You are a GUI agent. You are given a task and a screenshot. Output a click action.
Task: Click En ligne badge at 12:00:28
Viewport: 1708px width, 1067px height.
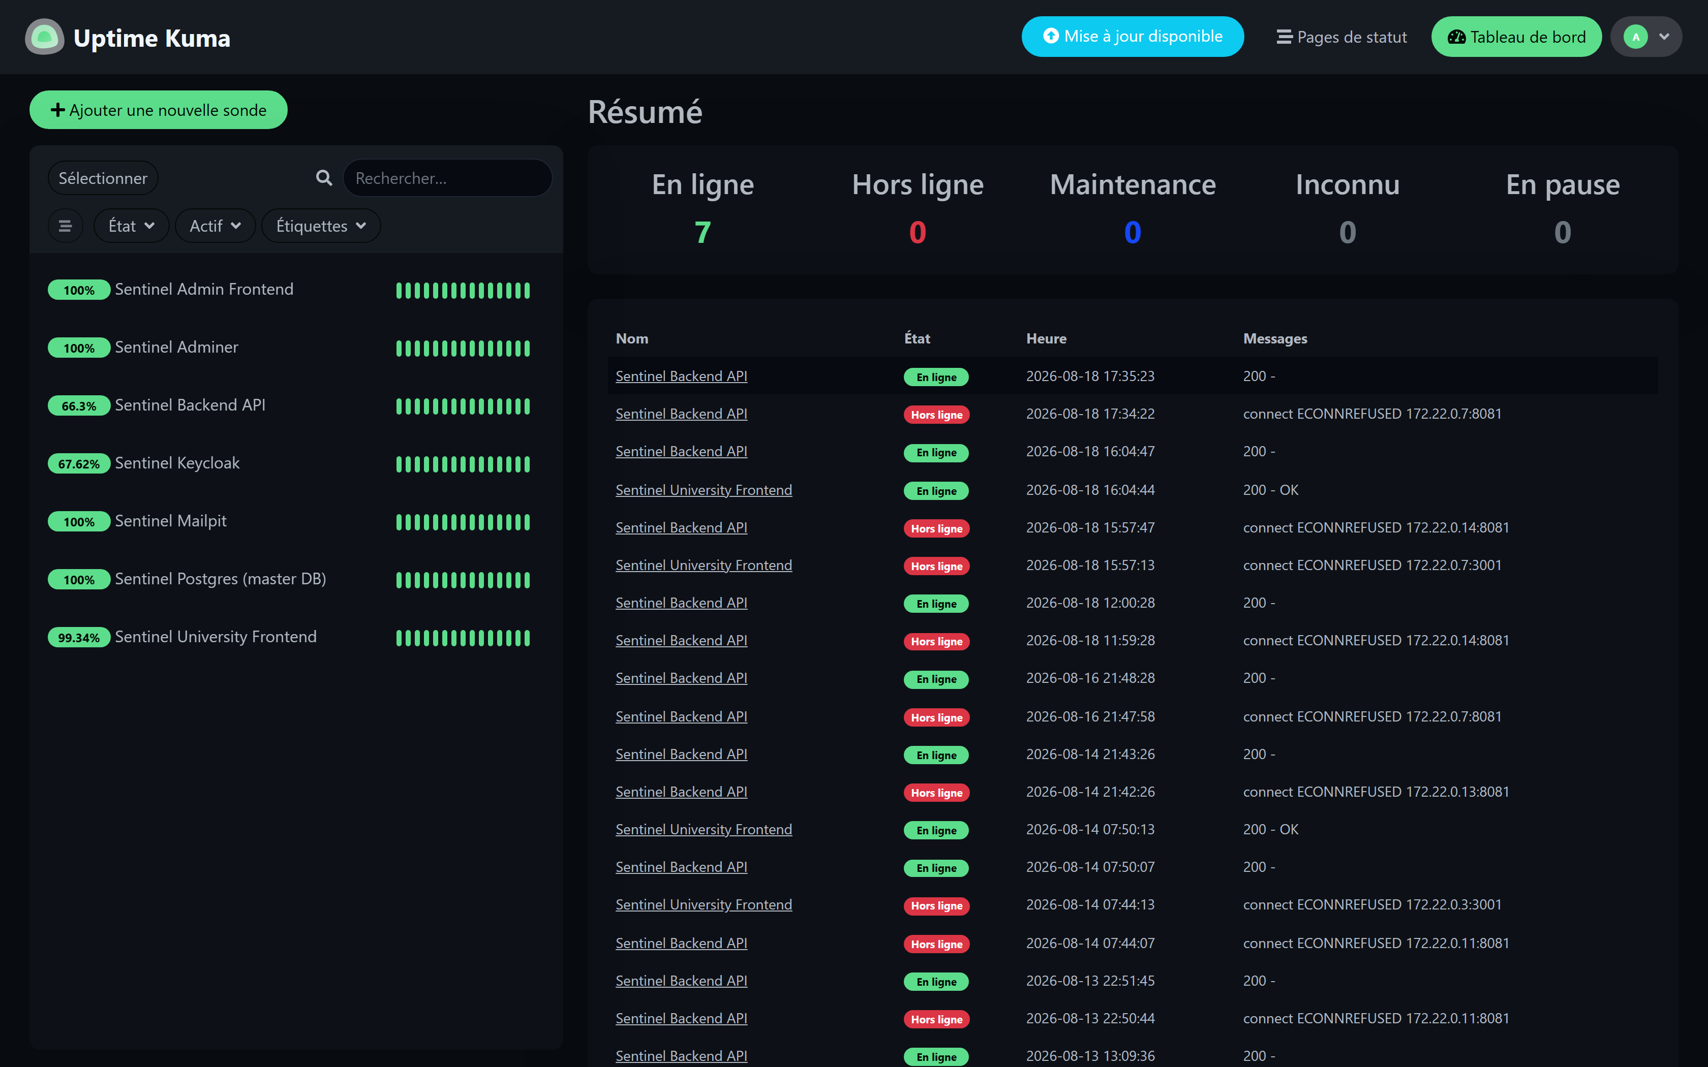coord(936,604)
